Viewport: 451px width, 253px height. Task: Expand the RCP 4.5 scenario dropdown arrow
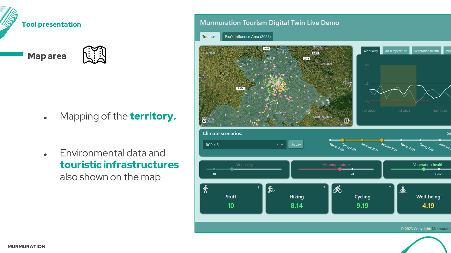(x=282, y=145)
